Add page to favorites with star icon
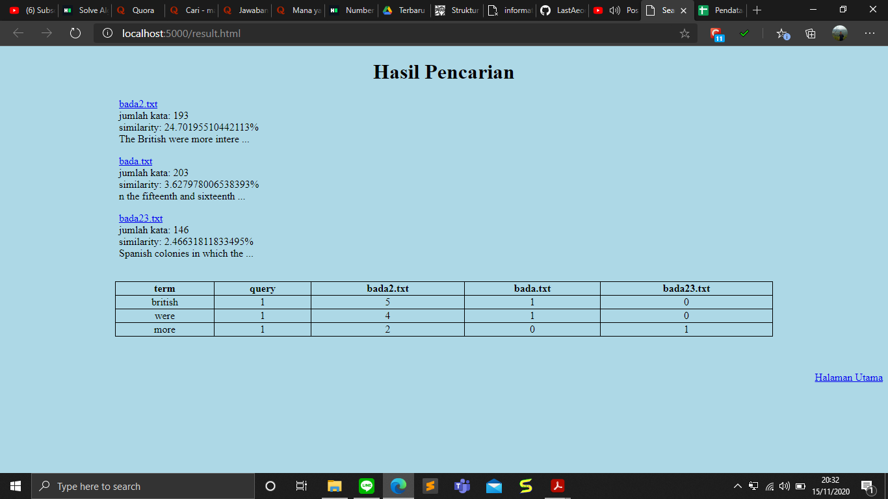 685,33
